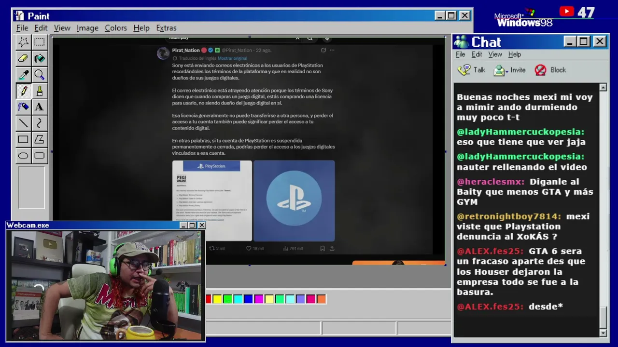
Task: Select the Curve tool
Action: [x=40, y=123]
